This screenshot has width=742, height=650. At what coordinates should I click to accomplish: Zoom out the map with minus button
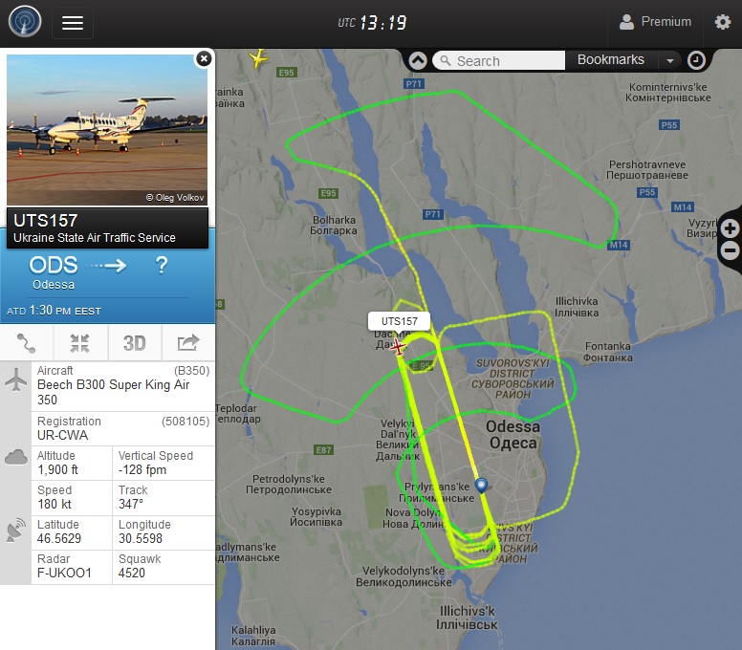[x=730, y=250]
